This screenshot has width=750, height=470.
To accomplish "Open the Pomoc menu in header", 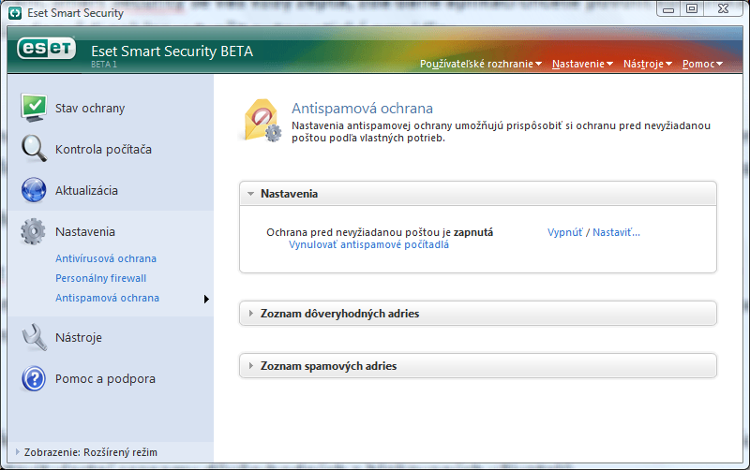I will (x=702, y=64).
